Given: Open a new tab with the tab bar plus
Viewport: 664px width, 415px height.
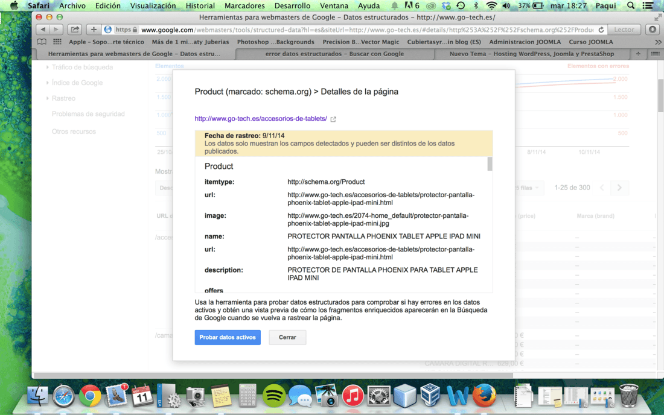Looking at the screenshot, I should point(638,54).
